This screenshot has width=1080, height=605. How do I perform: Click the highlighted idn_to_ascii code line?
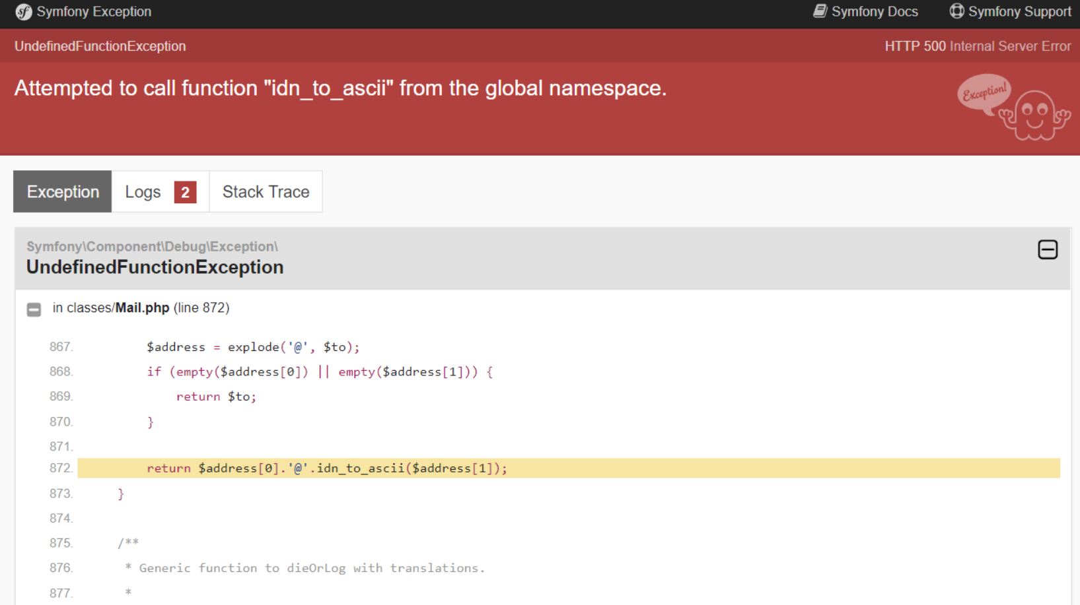326,468
